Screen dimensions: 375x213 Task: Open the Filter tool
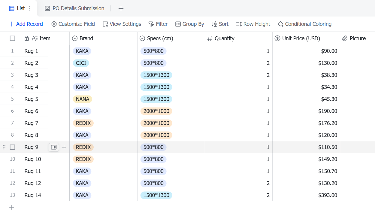click(x=158, y=24)
